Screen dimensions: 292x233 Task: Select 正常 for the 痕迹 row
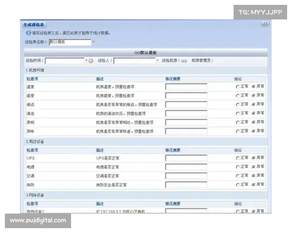click(237, 104)
